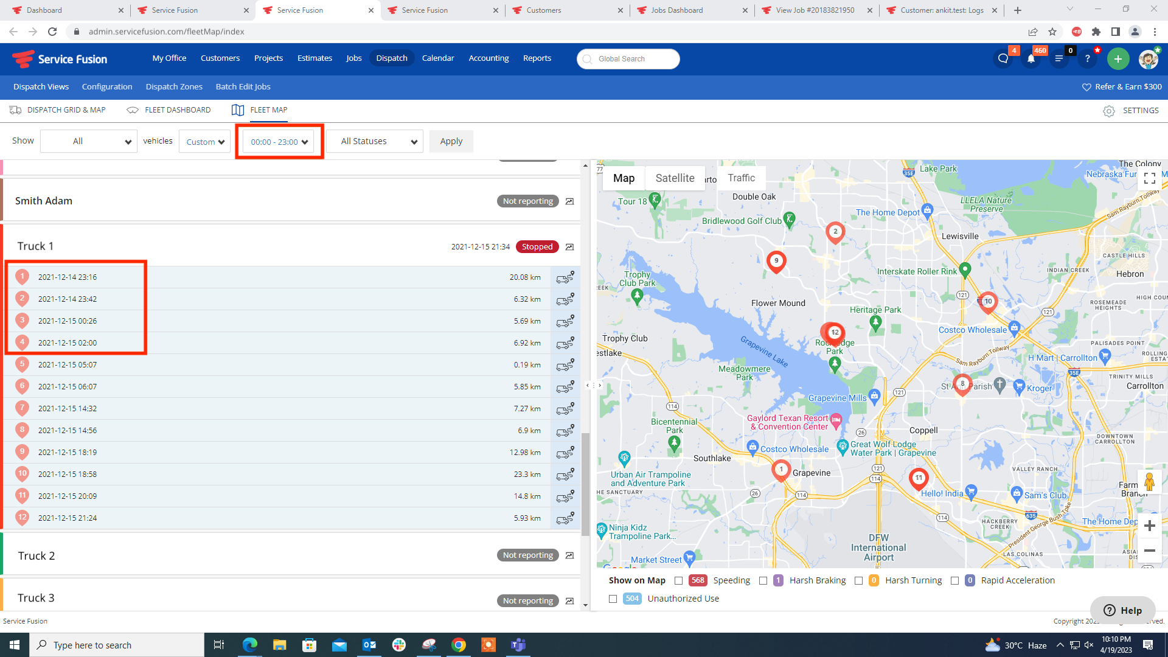Open the notifications bell icon
The image size is (1168, 657).
(1031, 59)
